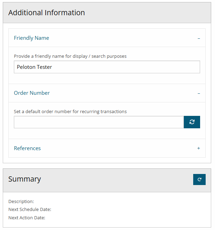Click the 'Provide a friendly name' helper text

70,56
